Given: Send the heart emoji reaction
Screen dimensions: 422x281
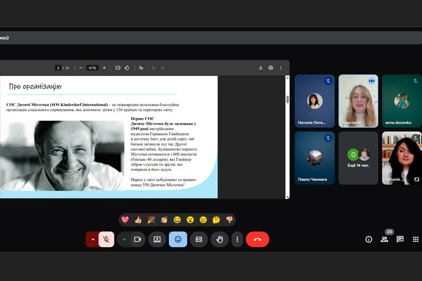Looking at the screenshot, I should pyautogui.click(x=125, y=220).
